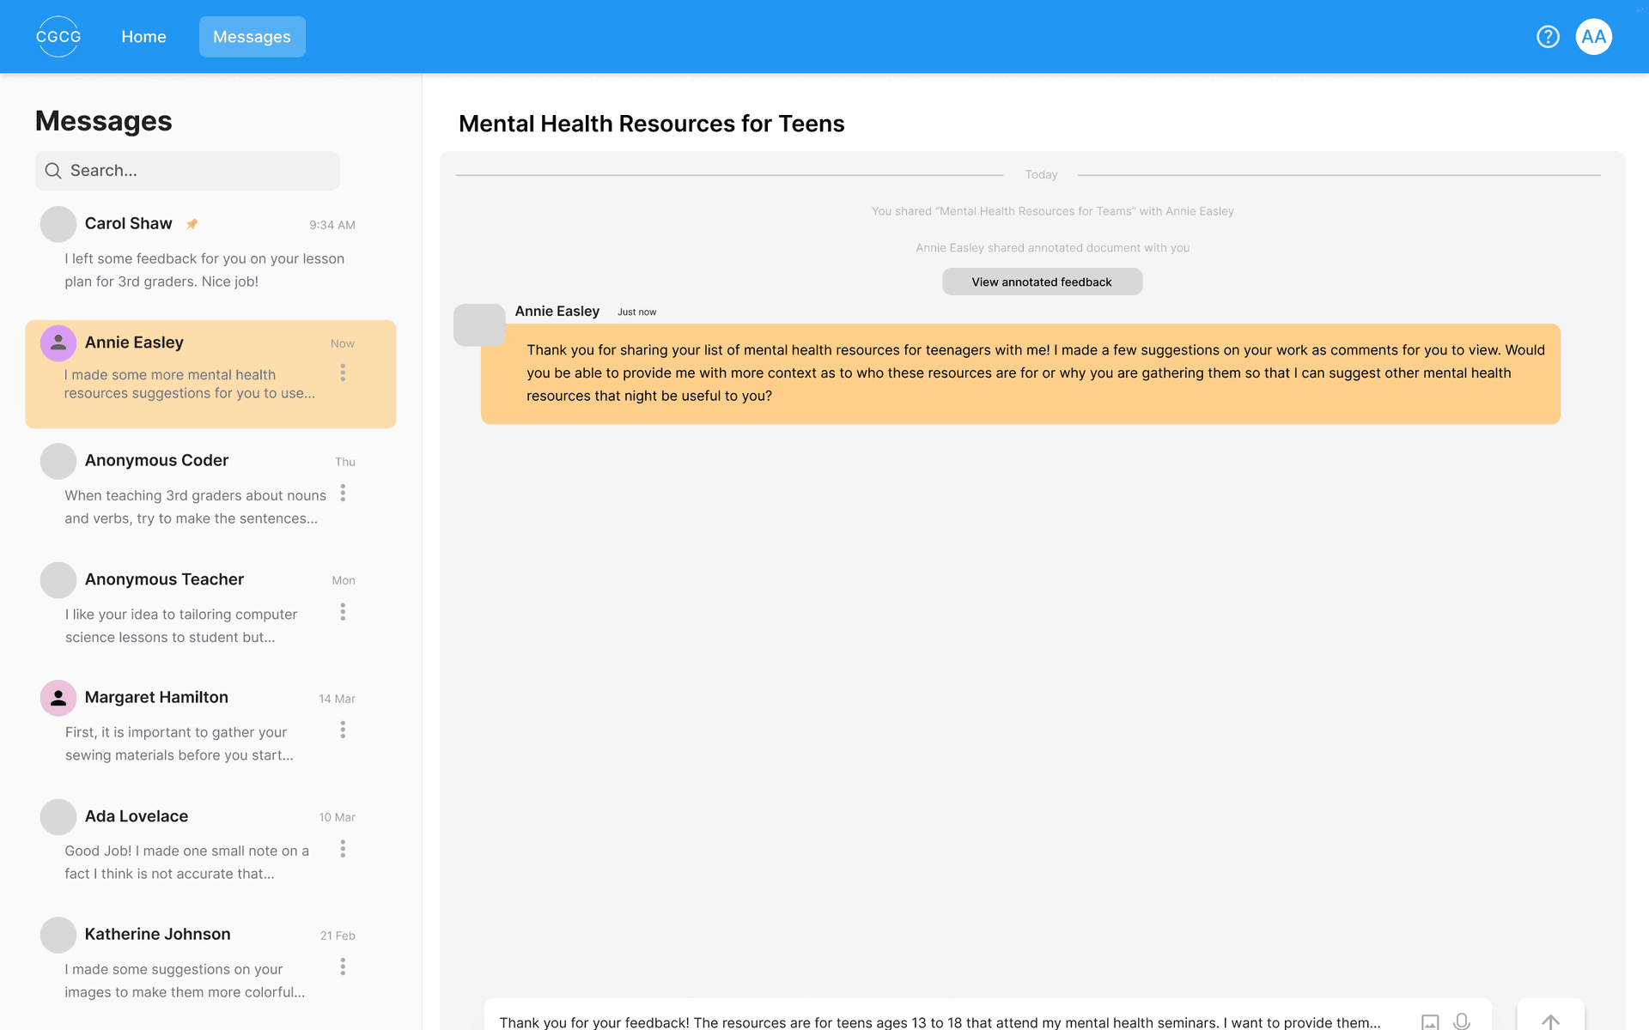
Task: Click the Search messages field
Action: [187, 171]
